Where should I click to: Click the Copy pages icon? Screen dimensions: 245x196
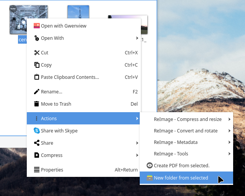point(37,65)
